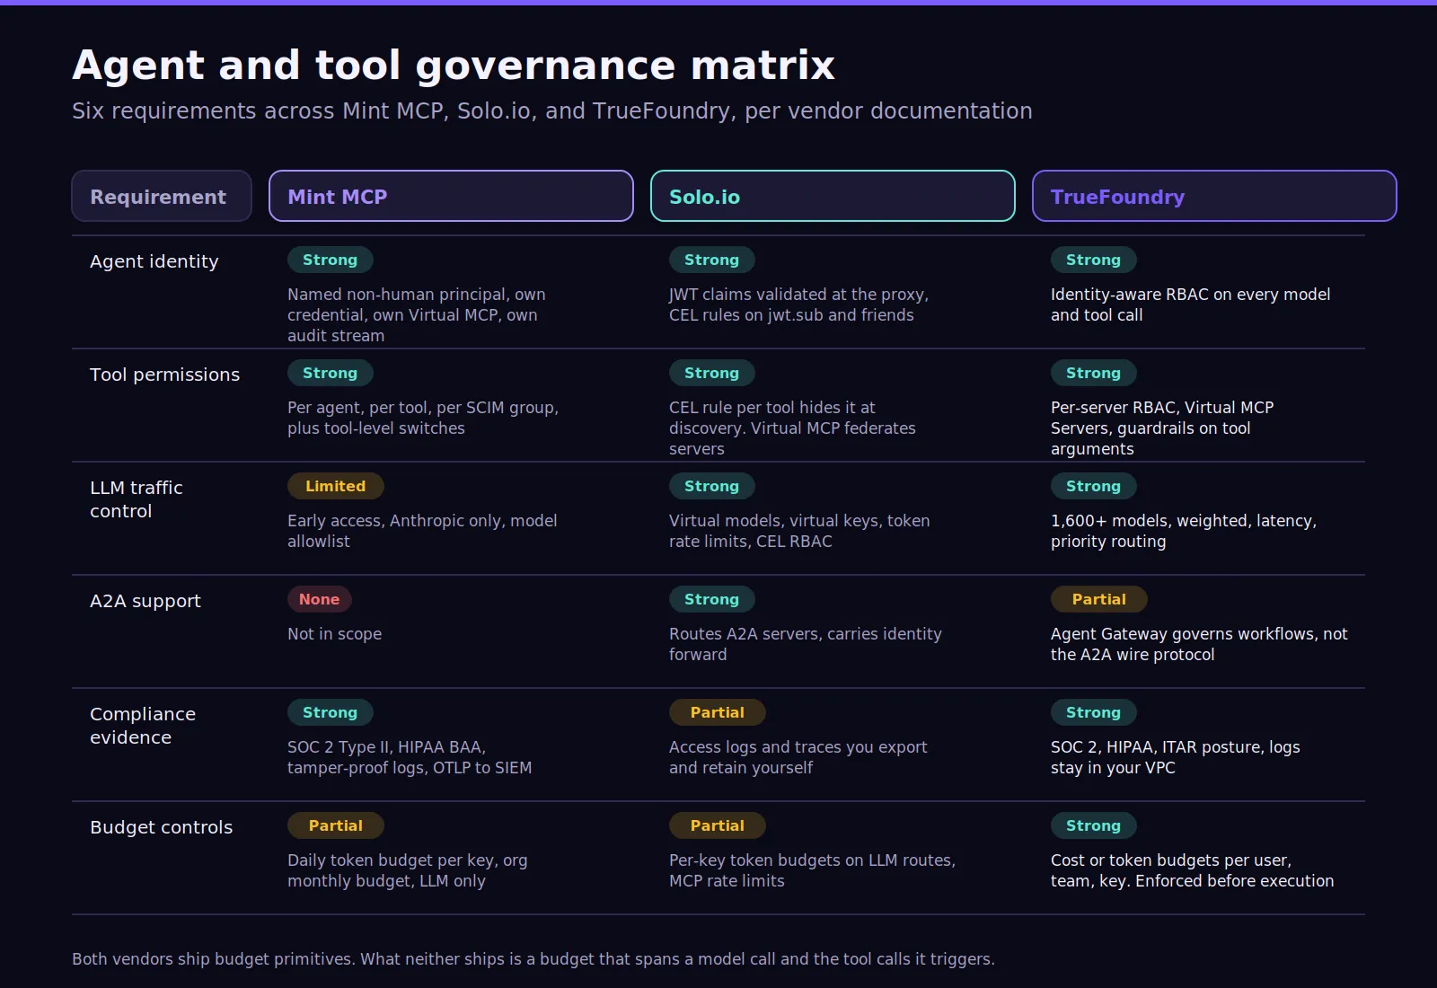
Task: Click the "Agent and tool governance matrix" title
Action: (x=454, y=65)
